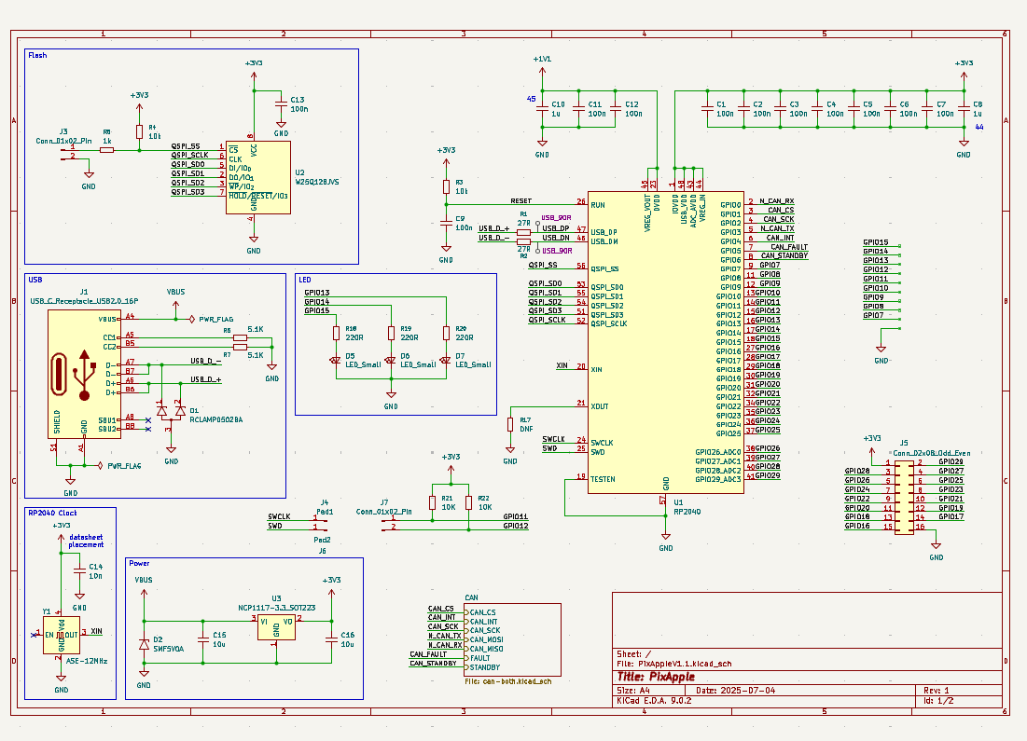Click the CAN_STANDBY label at U1 GPIO6

click(784, 256)
